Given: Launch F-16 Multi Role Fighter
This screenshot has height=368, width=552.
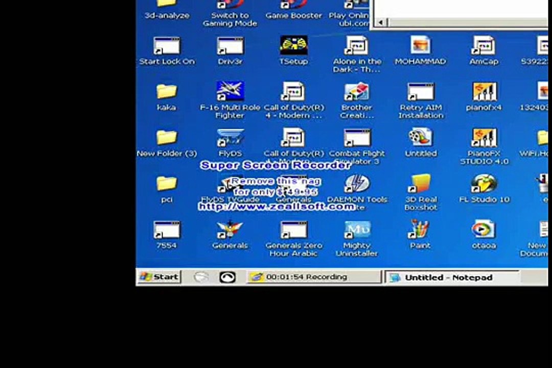Looking at the screenshot, I should point(230,91).
